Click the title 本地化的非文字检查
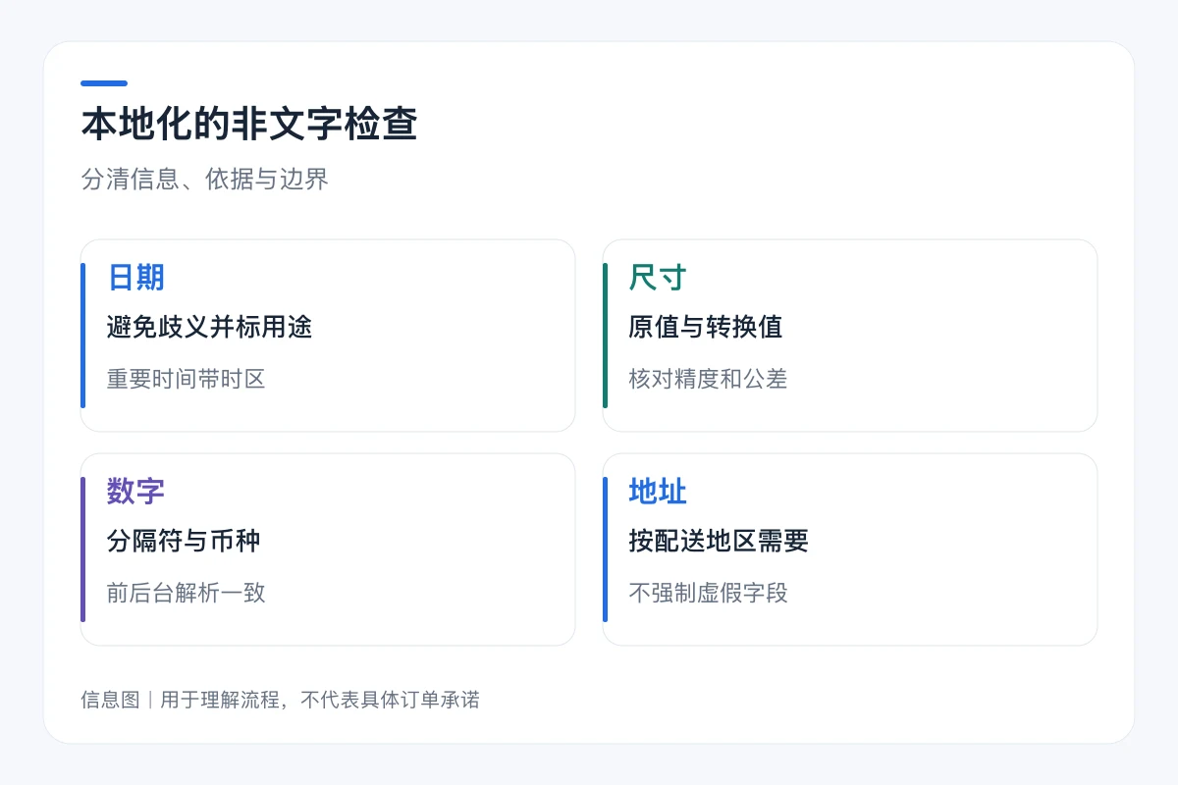The width and height of the screenshot is (1178, 785). pos(249,126)
